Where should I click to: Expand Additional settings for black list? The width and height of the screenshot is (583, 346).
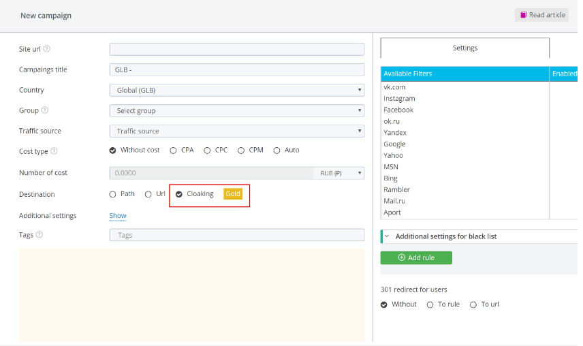coord(445,236)
